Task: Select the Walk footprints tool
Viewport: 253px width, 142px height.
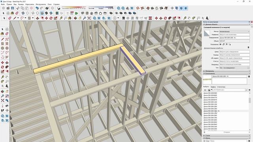Action: (2, 110)
